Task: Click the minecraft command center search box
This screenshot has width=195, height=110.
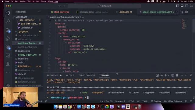Action: pos(104,6)
